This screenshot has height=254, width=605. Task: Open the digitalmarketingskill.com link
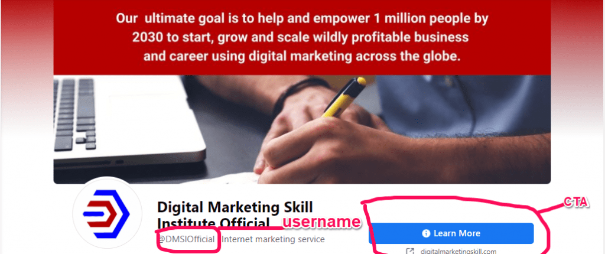pos(458,251)
